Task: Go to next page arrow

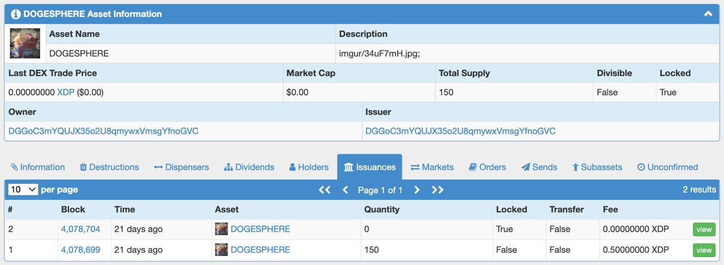Action: [x=417, y=190]
